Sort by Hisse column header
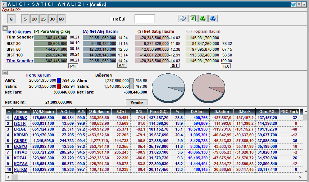Image resolution: width=309 pixels, height=182 pixels. (x=22, y=112)
